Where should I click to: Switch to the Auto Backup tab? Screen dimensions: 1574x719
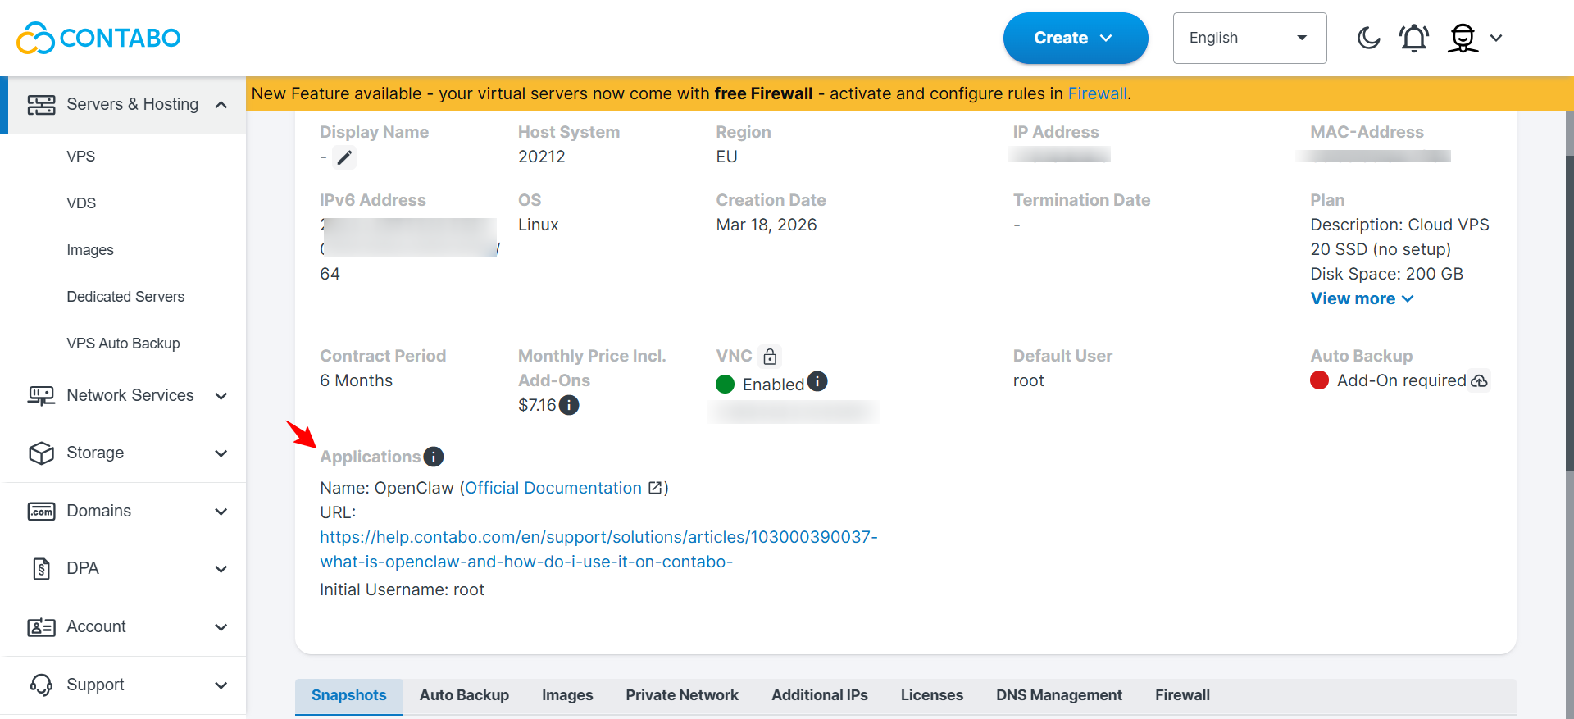coord(464,695)
